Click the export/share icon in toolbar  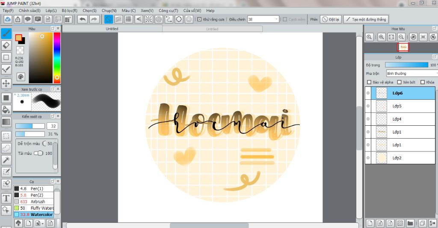[x=18, y=19]
